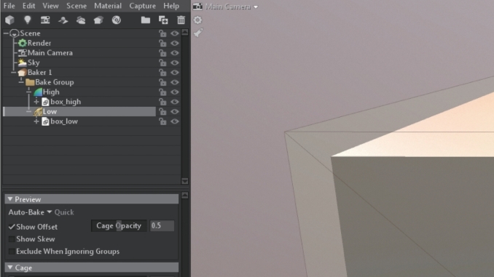This screenshot has height=277, width=494.
Task: Add a camera with the toolbar camera icon
Action: click(45, 20)
